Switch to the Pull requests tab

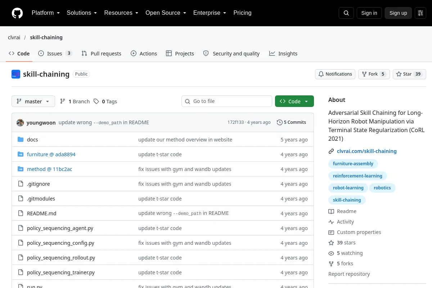pyautogui.click(x=102, y=54)
